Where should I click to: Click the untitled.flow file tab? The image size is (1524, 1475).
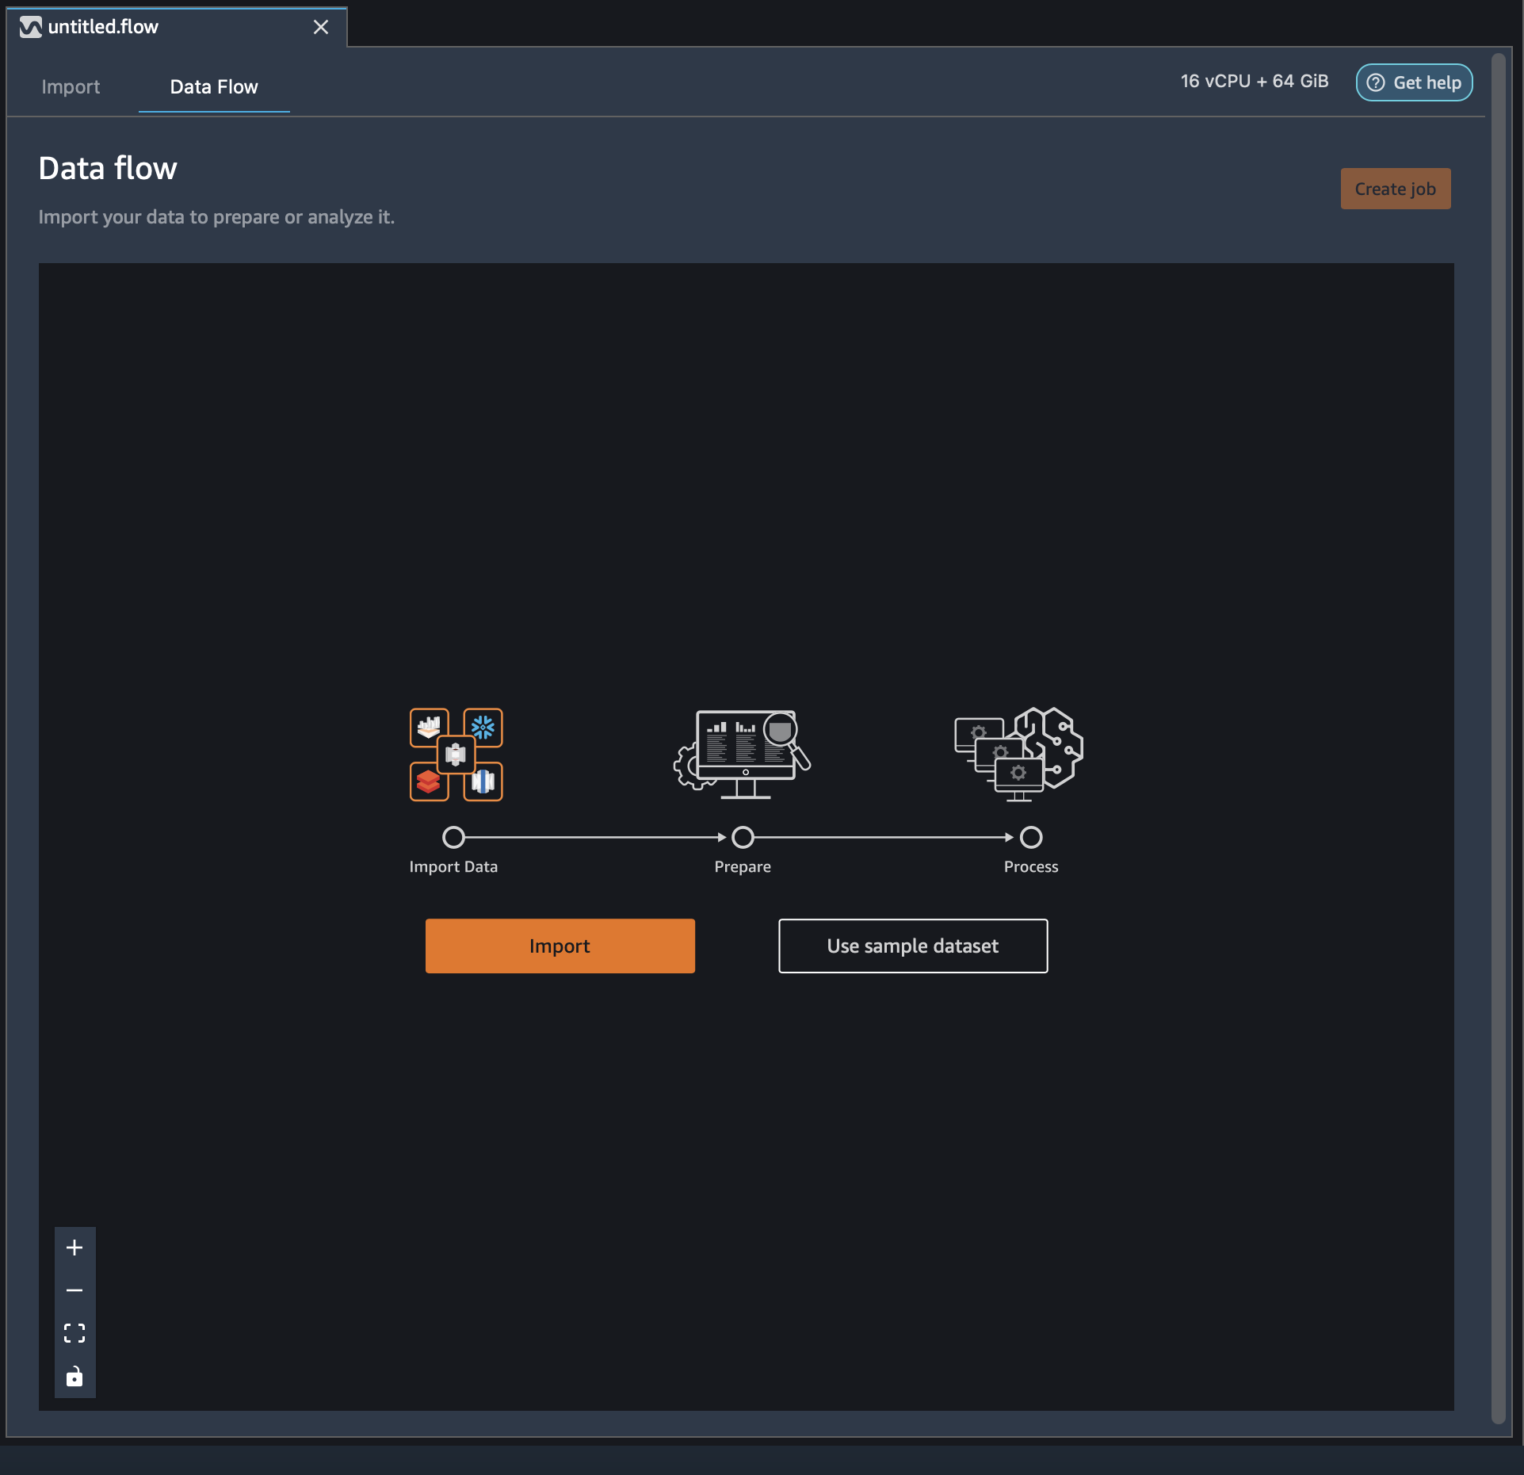(x=103, y=27)
